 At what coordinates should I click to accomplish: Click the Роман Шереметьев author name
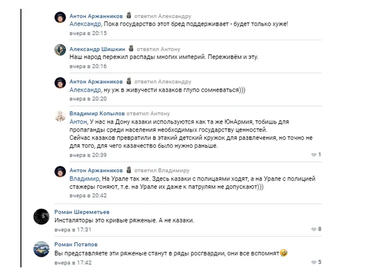82,211
